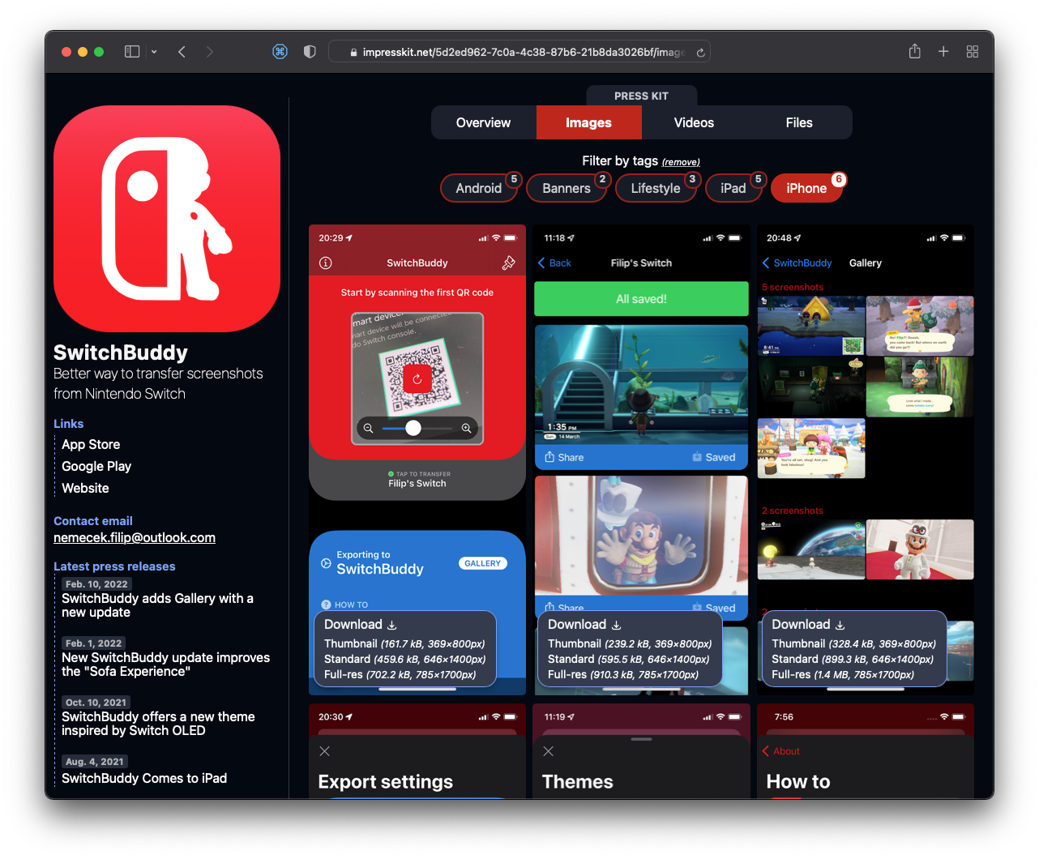
Task: Filter images by the Android tag
Action: [x=479, y=188]
